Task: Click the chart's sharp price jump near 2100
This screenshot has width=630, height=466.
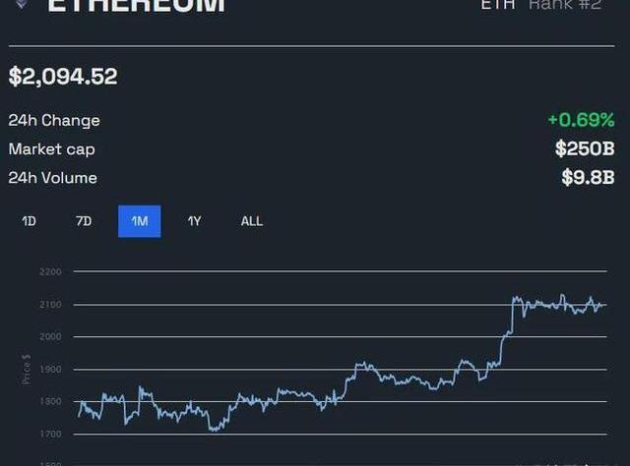Action: pyautogui.click(x=511, y=317)
